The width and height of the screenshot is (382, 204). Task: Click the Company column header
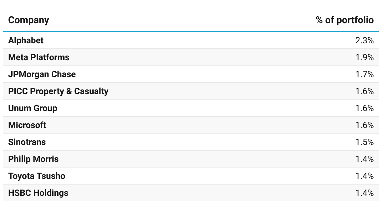click(28, 20)
